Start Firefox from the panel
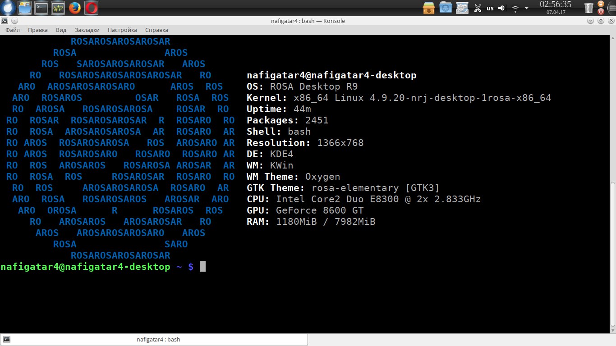This screenshot has width=616, height=346. (x=75, y=8)
